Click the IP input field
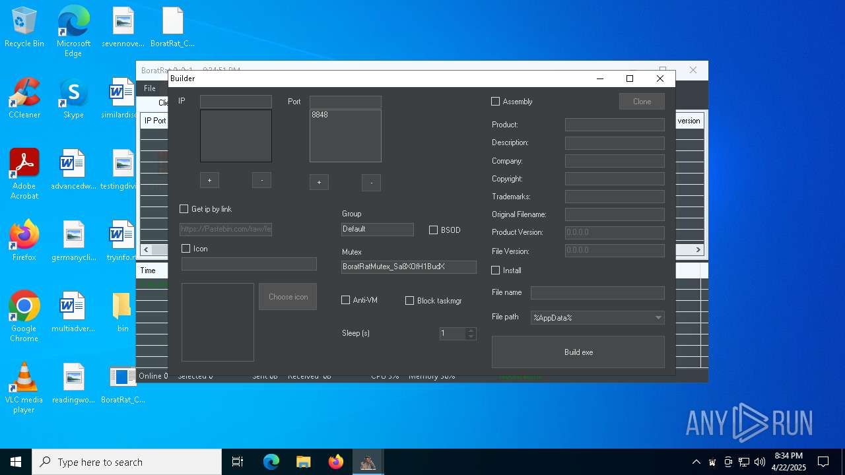This screenshot has width=845, height=475. tap(236, 102)
